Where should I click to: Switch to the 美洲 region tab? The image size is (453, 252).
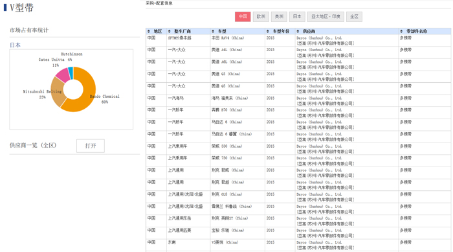tap(279, 16)
